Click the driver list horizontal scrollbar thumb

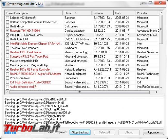click(79, 92)
